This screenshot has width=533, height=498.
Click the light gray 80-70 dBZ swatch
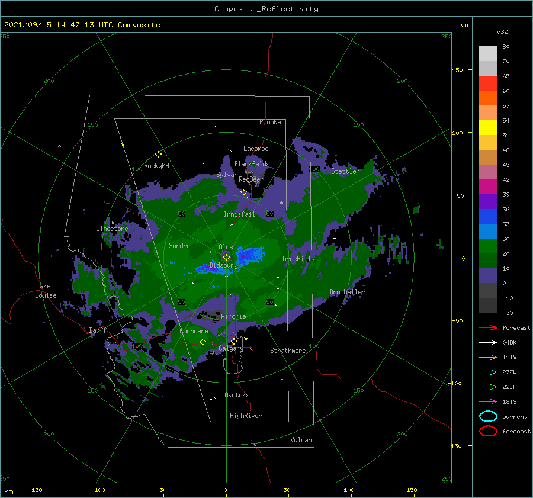488,54
